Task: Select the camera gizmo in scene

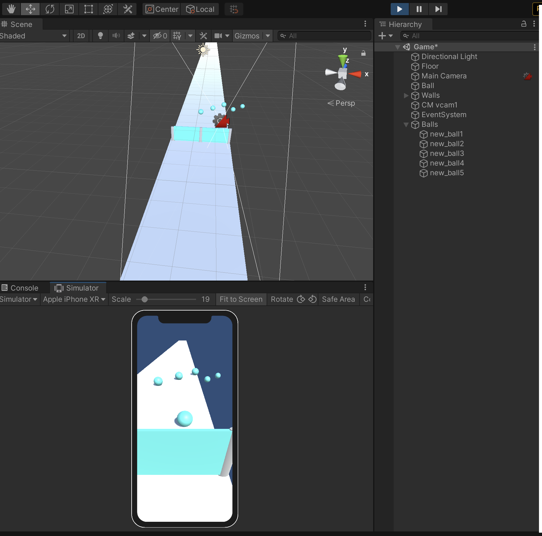Action: tap(221, 121)
